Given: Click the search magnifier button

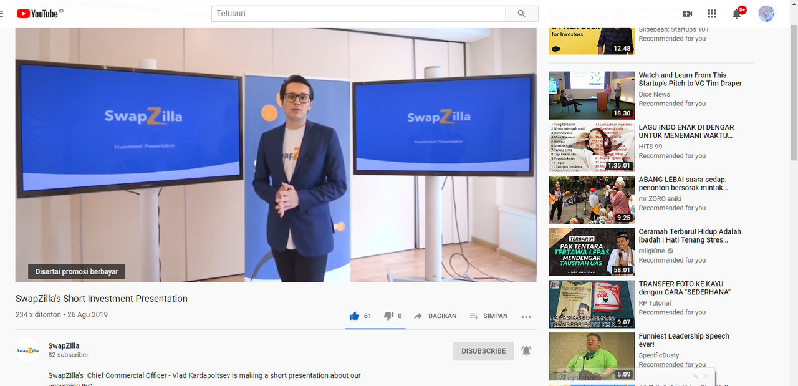Looking at the screenshot, I should coord(522,14).
